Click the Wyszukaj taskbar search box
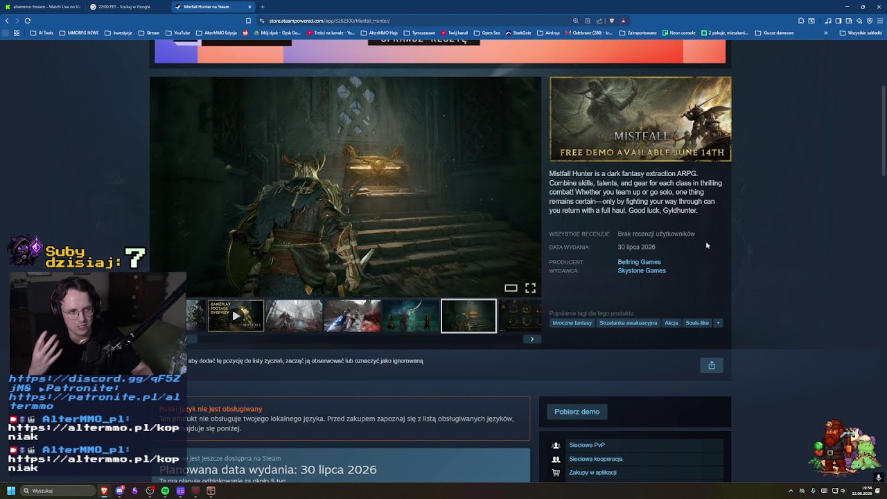Viewport: 887px width, 499px height. pyautogui.click(x=58, y=491)
